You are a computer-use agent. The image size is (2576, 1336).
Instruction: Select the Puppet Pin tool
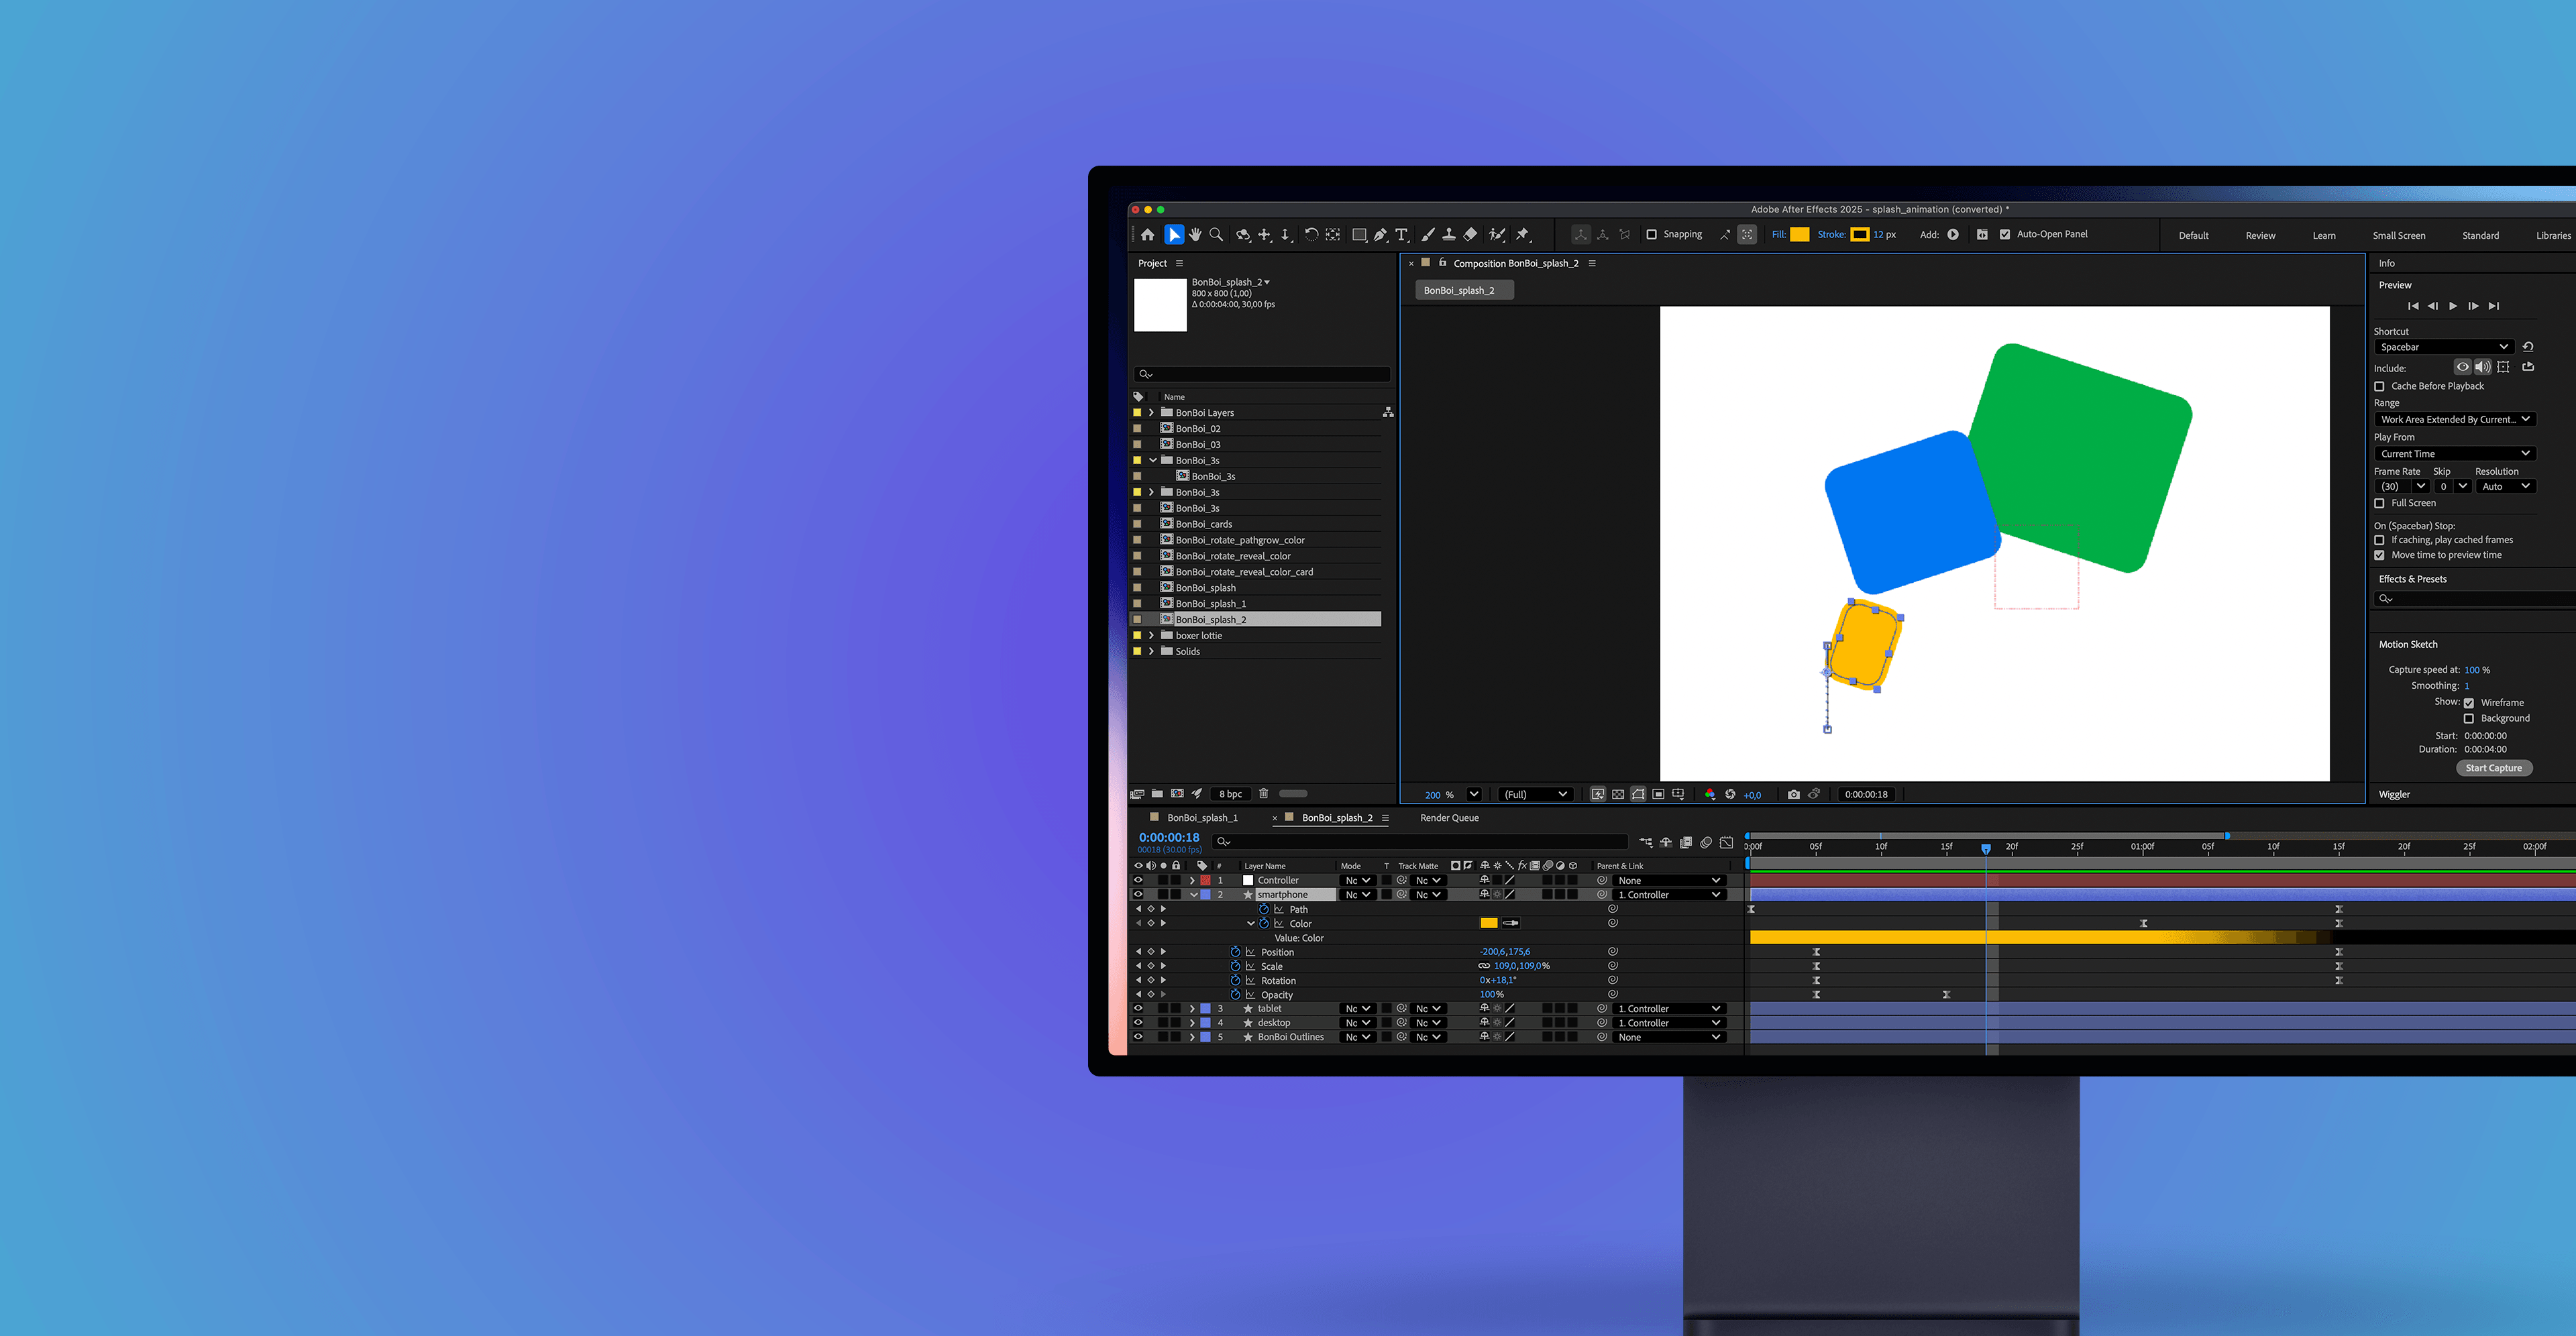1522,235
